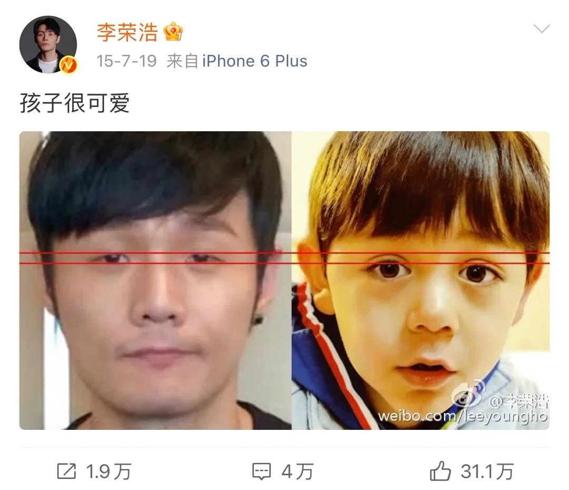
Task: Tap the post text 孩子很可爱
Action: 75,103
